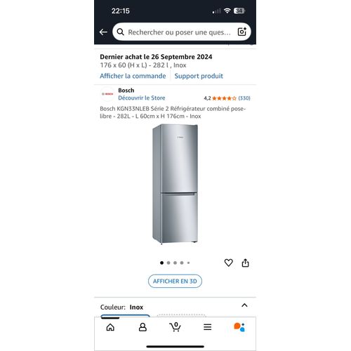Open Rufus AI assistant icon
351x351 pixels.
239,327
